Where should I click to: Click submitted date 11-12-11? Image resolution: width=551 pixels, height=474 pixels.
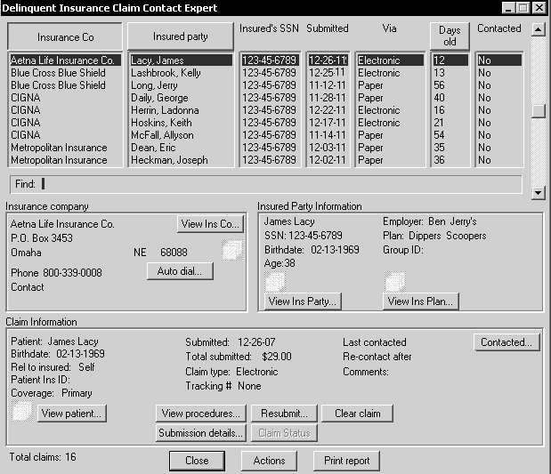[328, 85]
